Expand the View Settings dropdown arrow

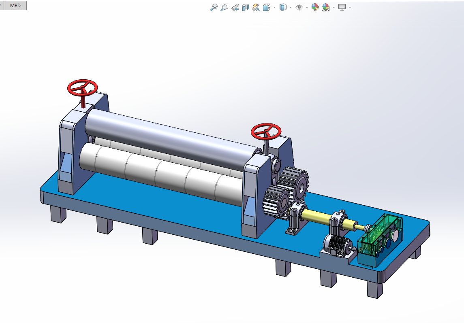(350, 7)
